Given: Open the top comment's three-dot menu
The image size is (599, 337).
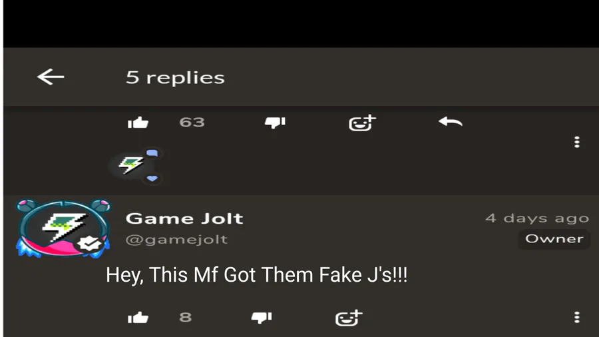Looking at the screenshot, I should pyautogui.click(x=577, y=142).
